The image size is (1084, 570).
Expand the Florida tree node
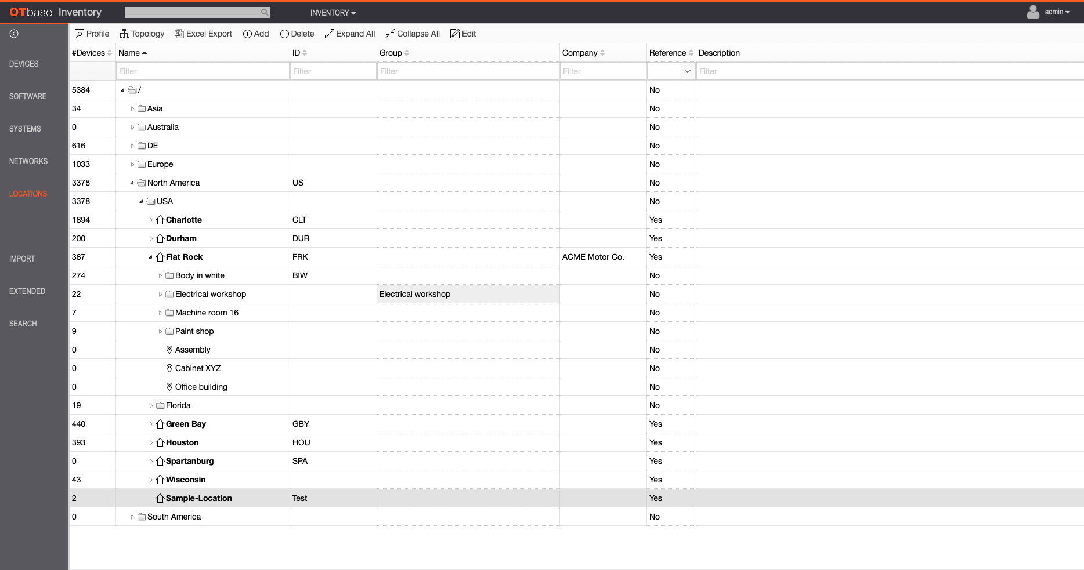pyautogui.click(x=151, y=405)
